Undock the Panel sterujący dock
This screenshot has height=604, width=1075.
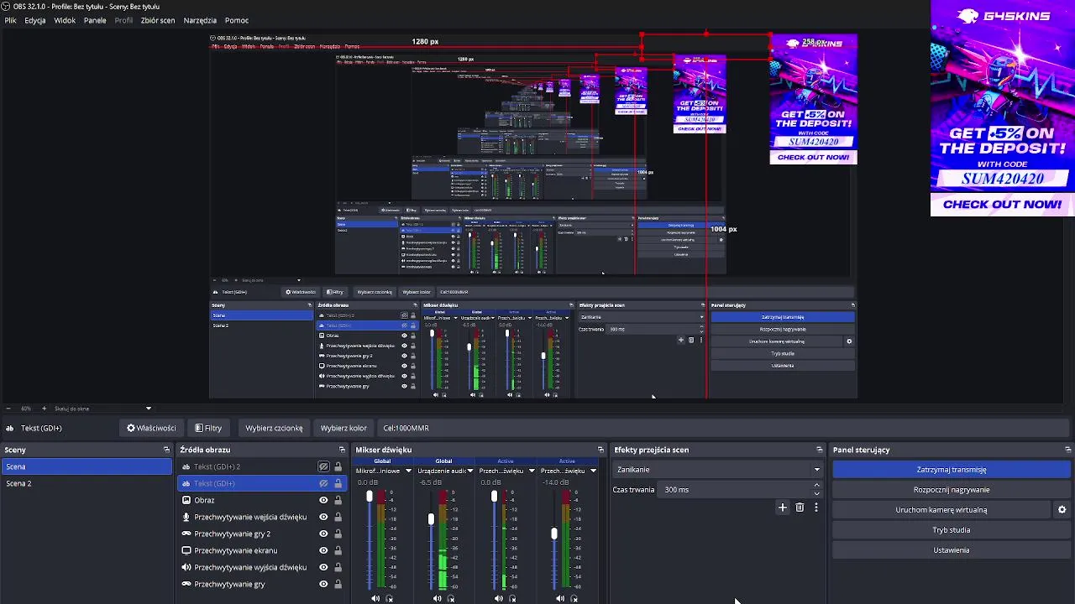[x=1067, y=450]
